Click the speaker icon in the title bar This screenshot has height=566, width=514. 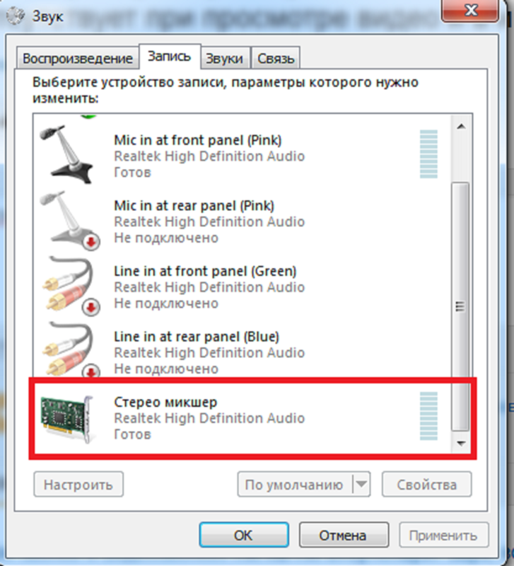tap(16, 16)
